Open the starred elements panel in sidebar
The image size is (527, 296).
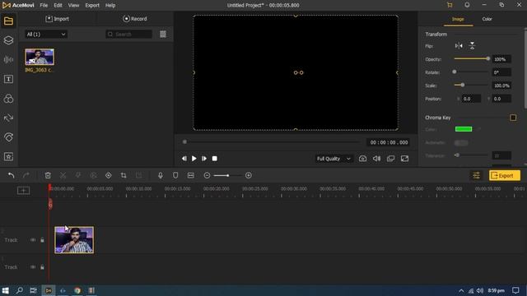coord(8,157)
